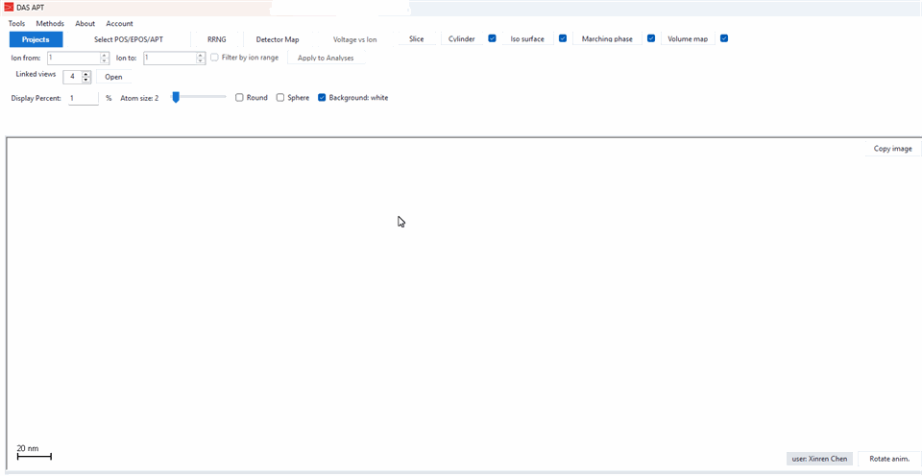Toggle the checkbox next to Volume map
Screen dimensions: 922x476
(x=724, y=38)
